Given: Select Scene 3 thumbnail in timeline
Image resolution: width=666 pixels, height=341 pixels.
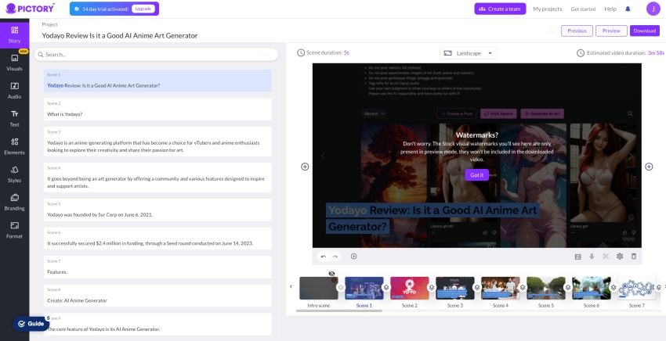Looking at the screenshot, I should 455,288.
